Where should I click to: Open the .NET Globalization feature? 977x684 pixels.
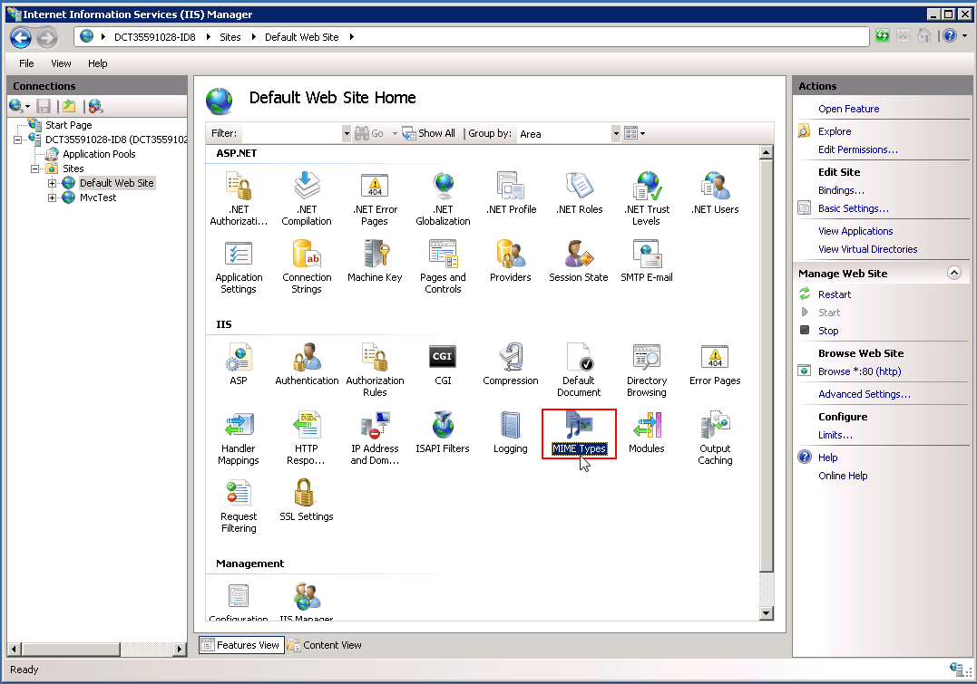pyautogui.click(x=443, y=198)
